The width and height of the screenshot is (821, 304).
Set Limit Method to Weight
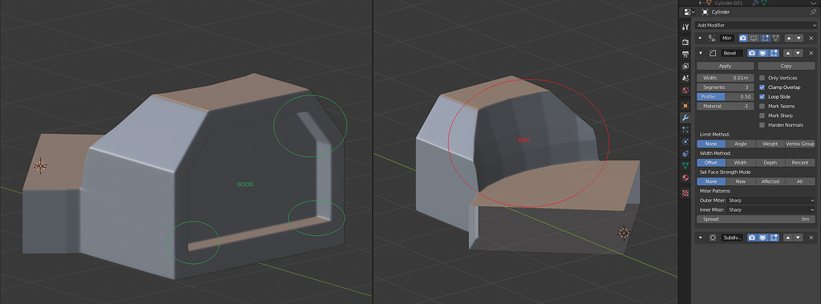(770, 144)
